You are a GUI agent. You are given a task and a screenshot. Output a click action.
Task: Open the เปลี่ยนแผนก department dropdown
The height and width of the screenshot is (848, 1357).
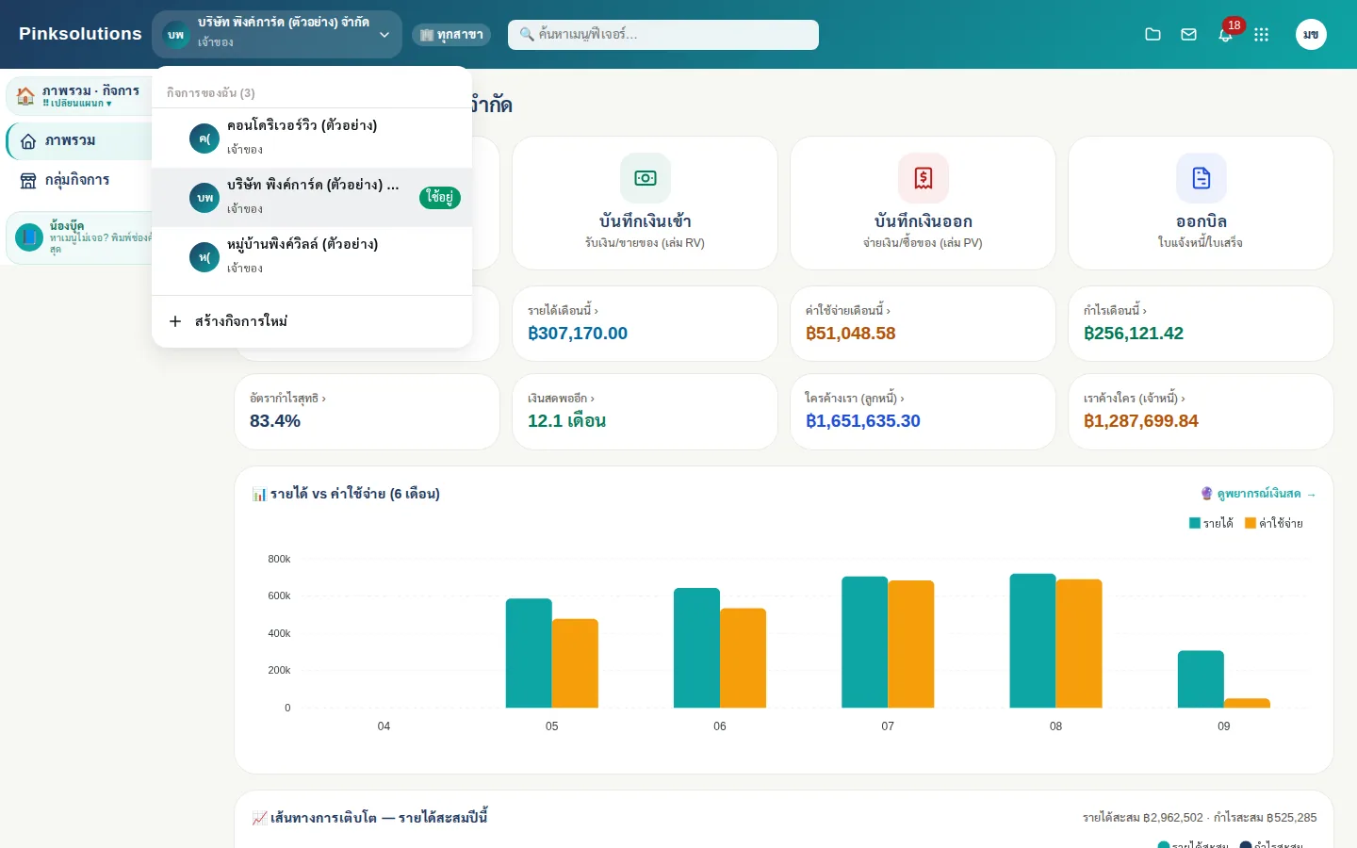[x=77, y=104]
